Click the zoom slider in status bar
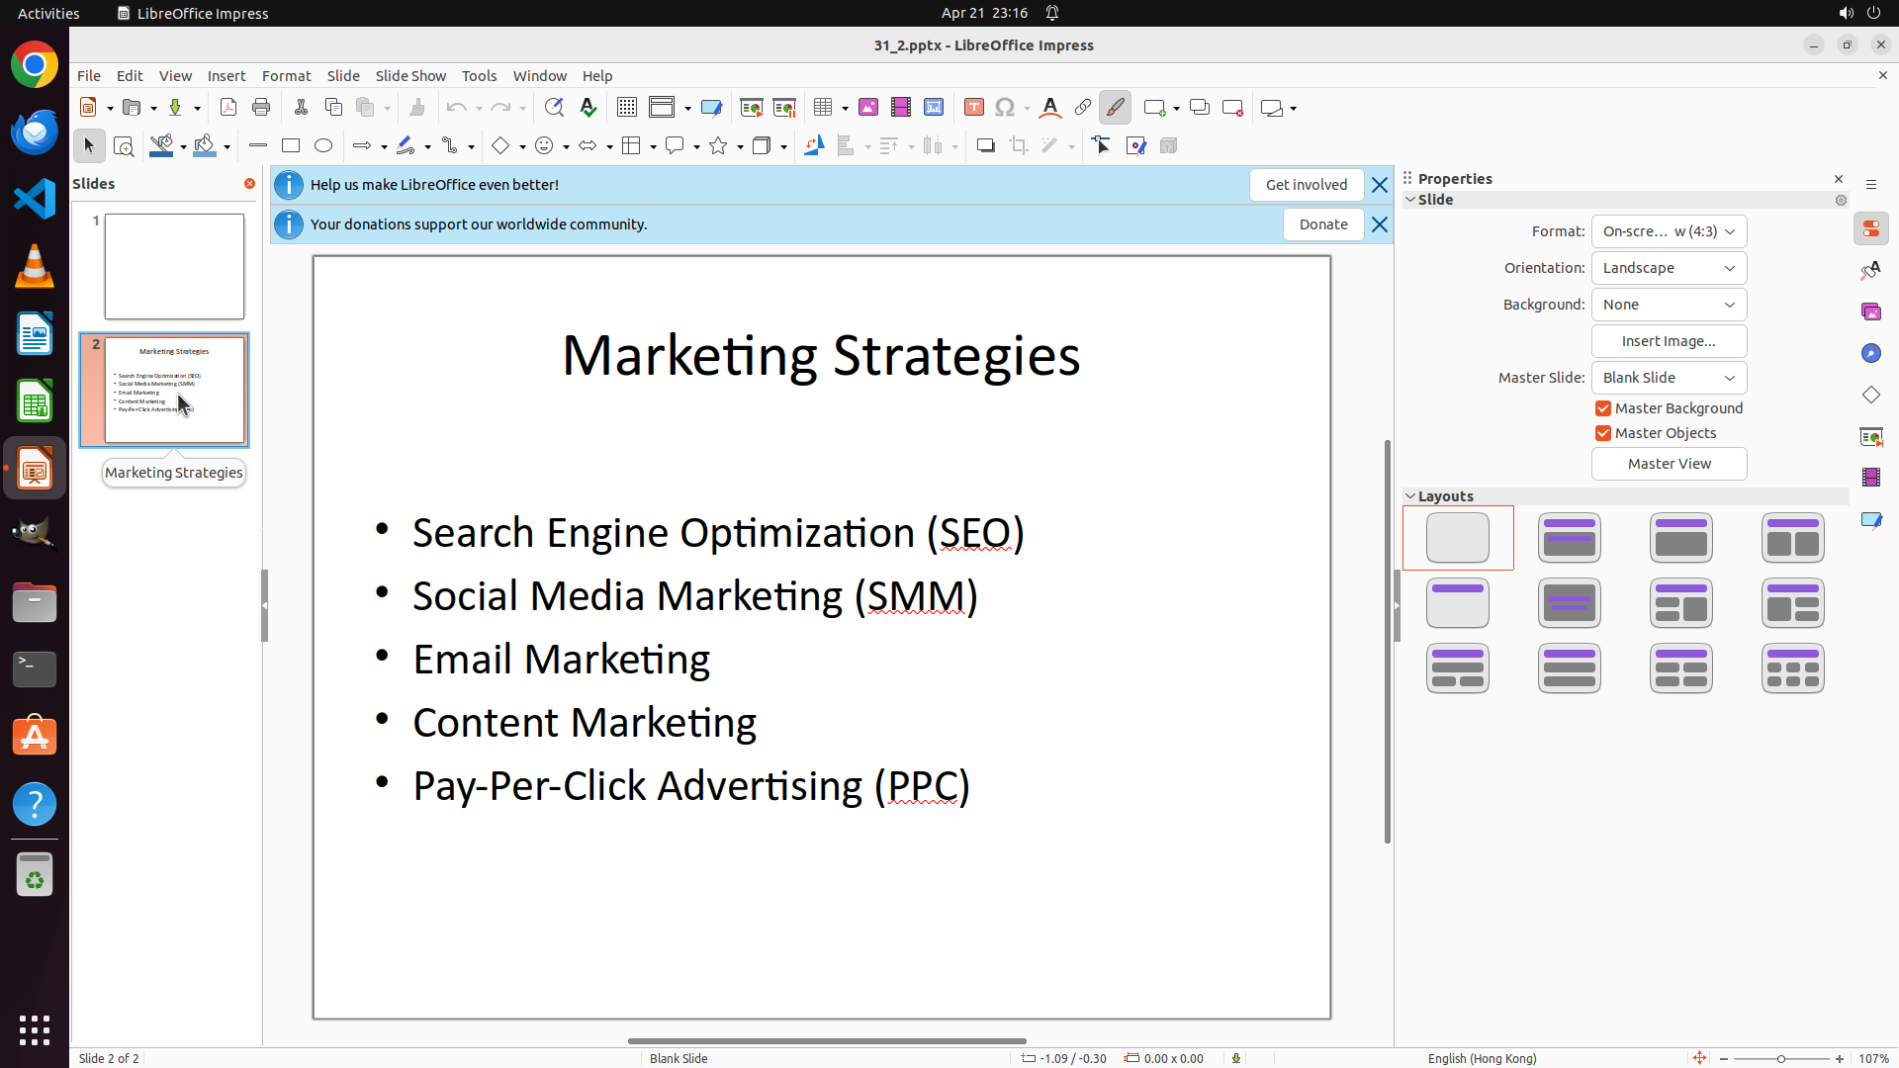Viewport: 1899px width, 1068px height. [1780, 1059]
